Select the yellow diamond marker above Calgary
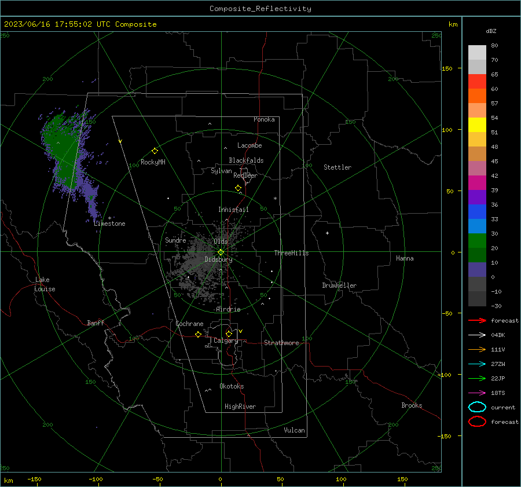The height and width of the screenshot is (487, 521). (x=229, y=334)
